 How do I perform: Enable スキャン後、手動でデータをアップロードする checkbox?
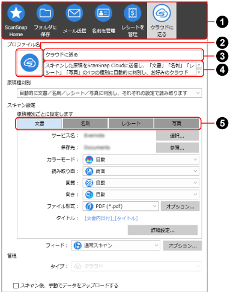coord(16,285)
